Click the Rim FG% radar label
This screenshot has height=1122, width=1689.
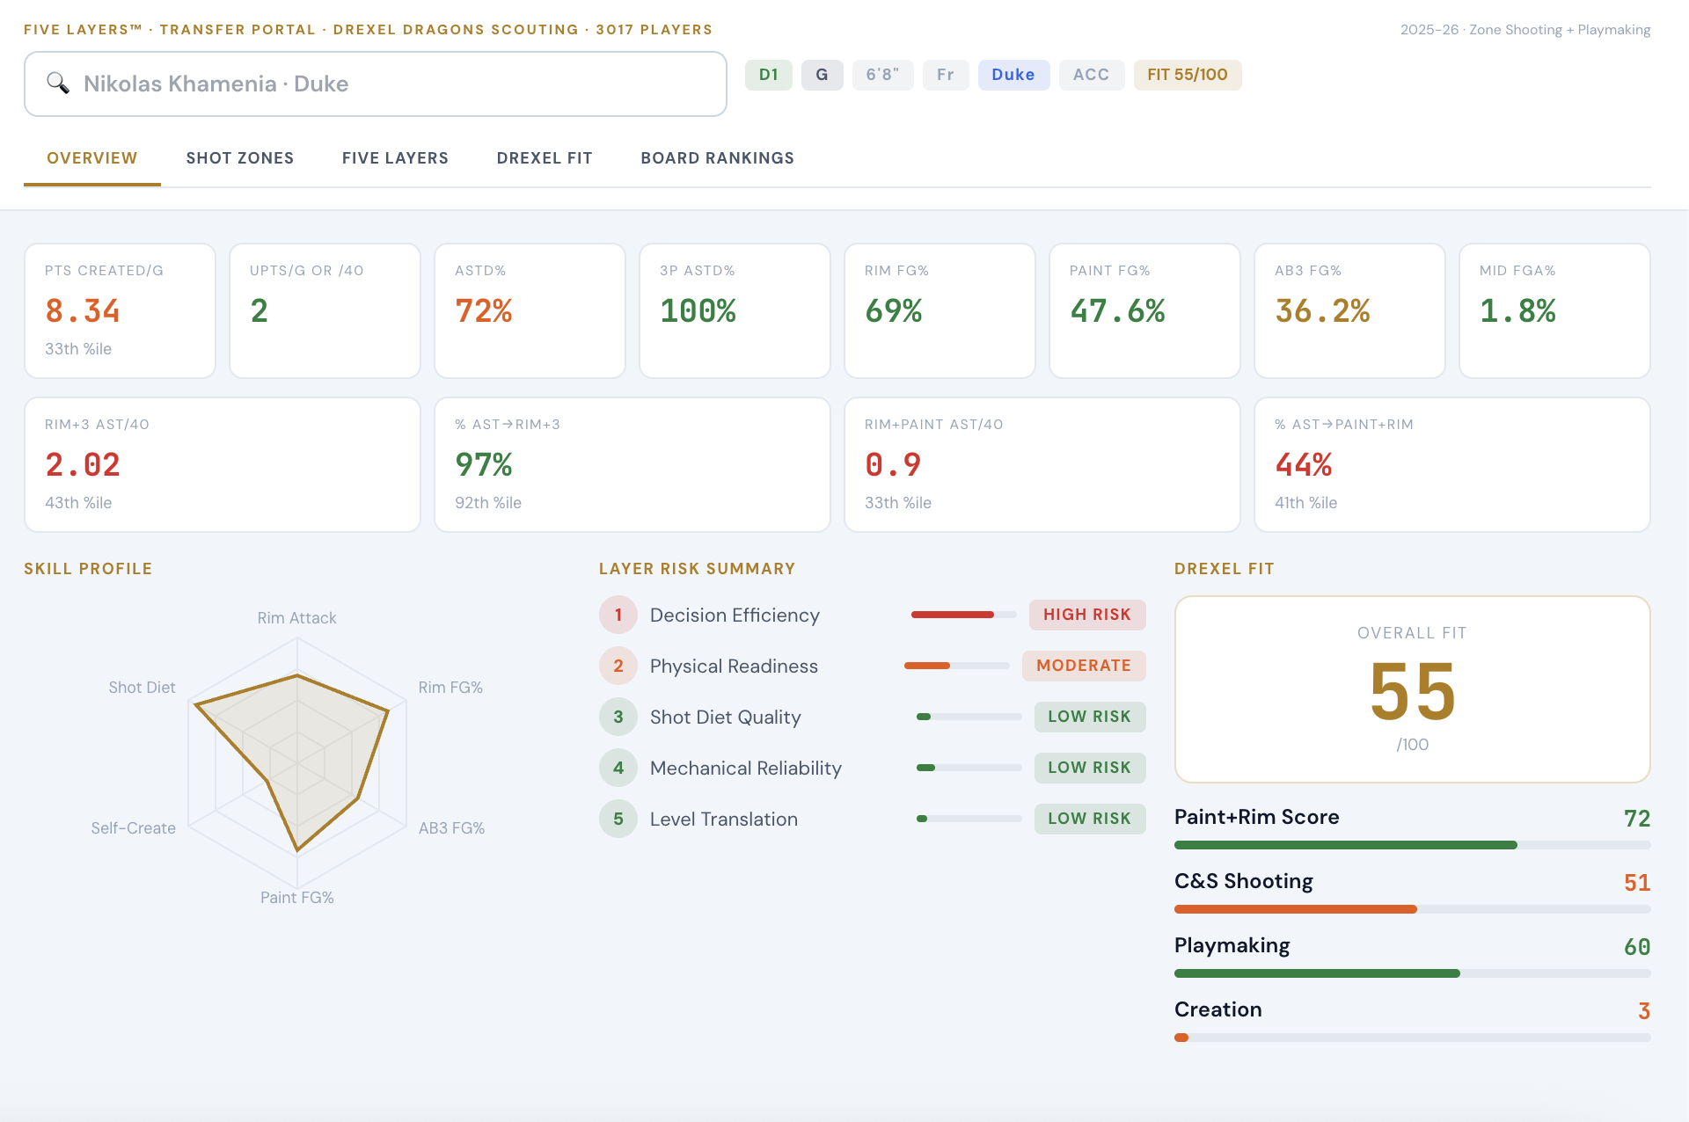pos(450,688)
